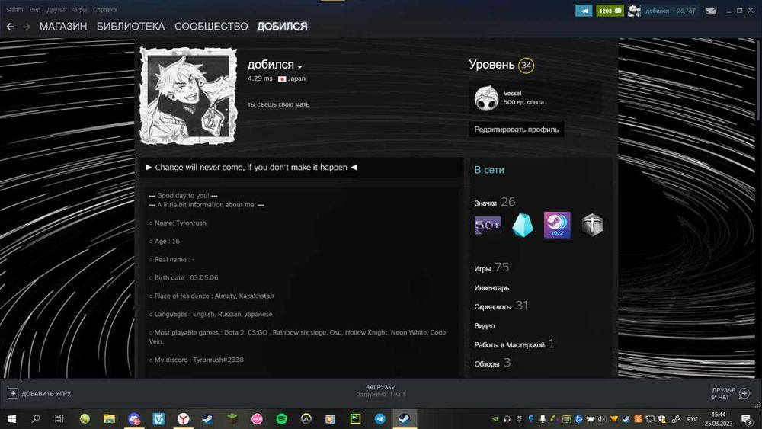Open Windows notification center icon
The width and height of the screenshot is (762, 429).
(747, 419)
